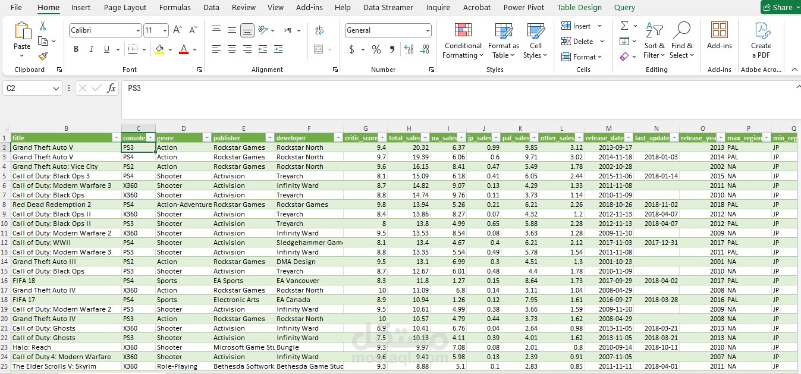Image resolution: width=801 pixels, height=374 pixels.
Task: Open the File menu
Action: point(16,8)
